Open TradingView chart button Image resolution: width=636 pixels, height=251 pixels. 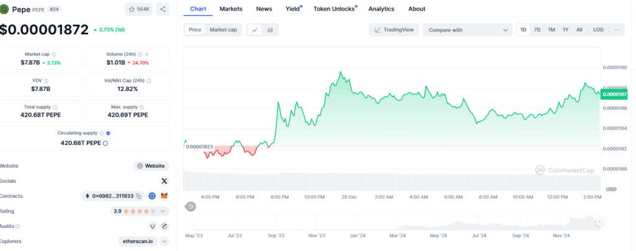[x=394, y=30]
